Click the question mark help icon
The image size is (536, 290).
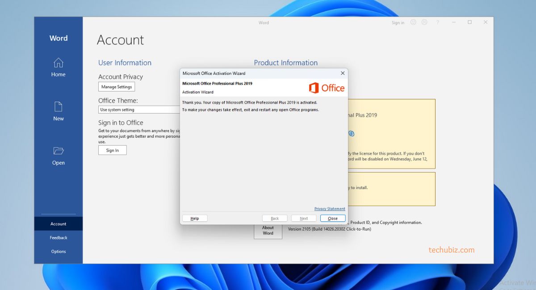tap(438, 22)
